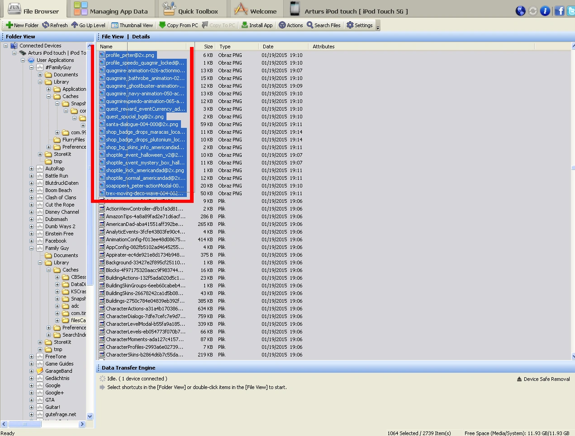Collapse the Family Guy app node
Image resolution: width=575 pixels, height=436 pixels.
click(x=32, y=248)
